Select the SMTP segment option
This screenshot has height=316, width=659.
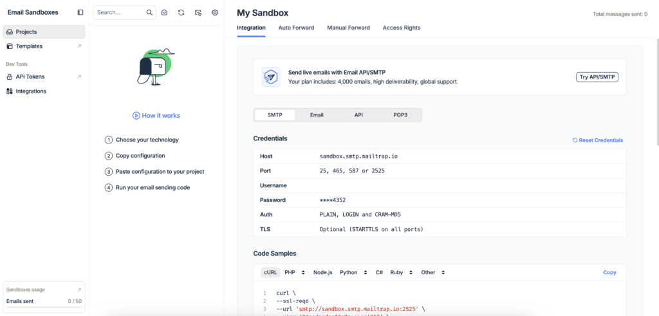275,115
